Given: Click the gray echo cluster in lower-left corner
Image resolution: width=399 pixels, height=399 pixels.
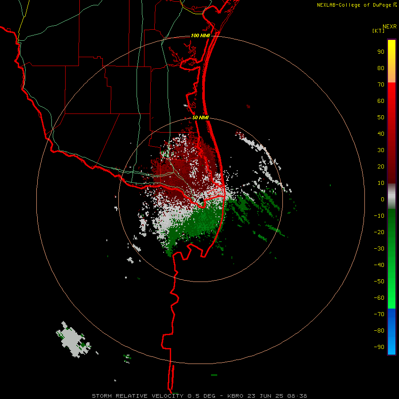Looking at the screenshot, I should 73,340.
